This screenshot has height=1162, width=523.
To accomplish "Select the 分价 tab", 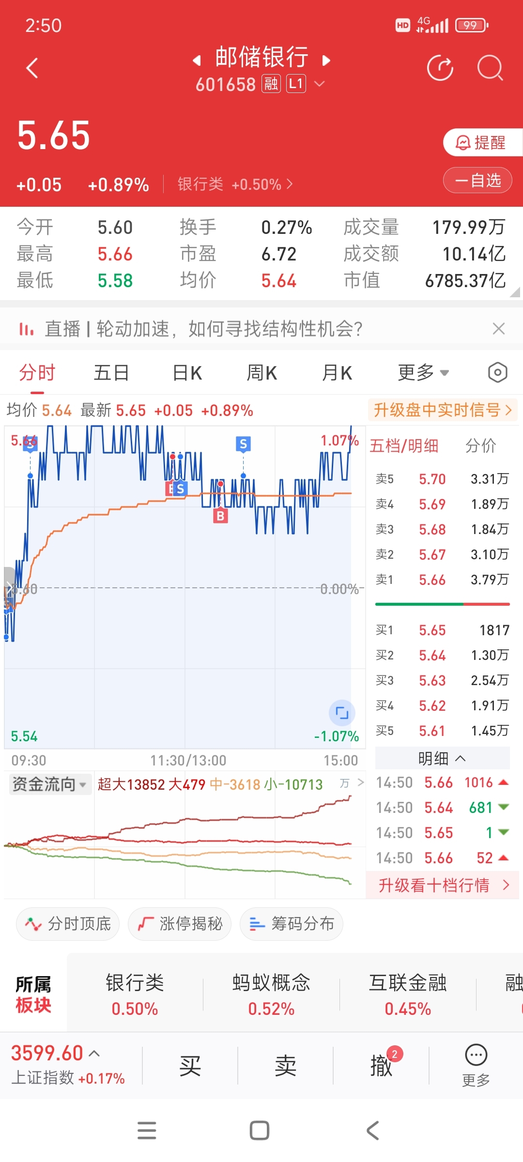I will (x=481, y=445).
